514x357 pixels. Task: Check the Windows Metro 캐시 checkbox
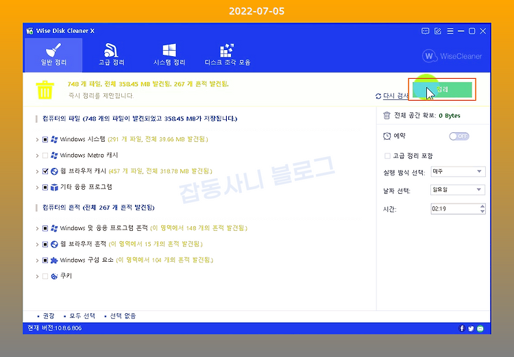point(45,156)
